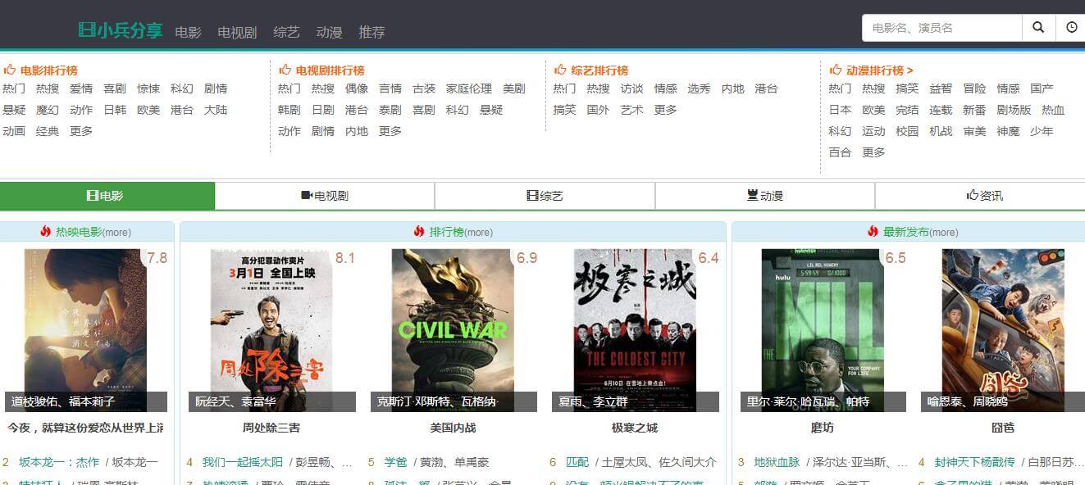
Task: Click thumbs-up icon beside 电影排行榜
Action: pyautogui.click(x=10, y=70)
